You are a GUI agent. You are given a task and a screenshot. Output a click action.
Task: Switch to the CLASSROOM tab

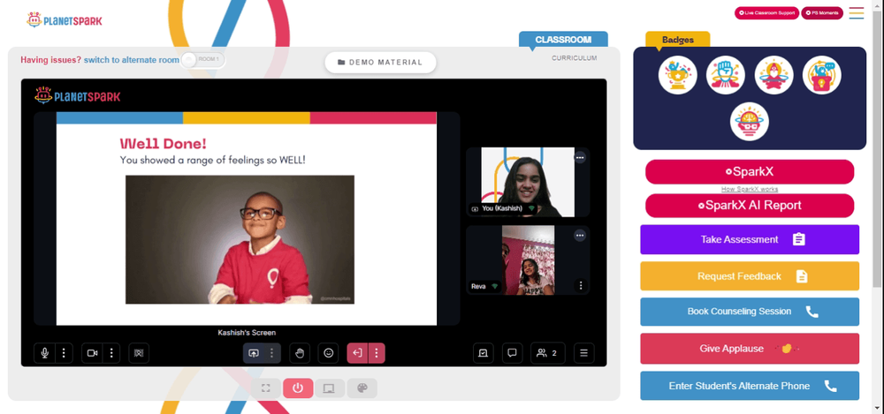(563, 40)
